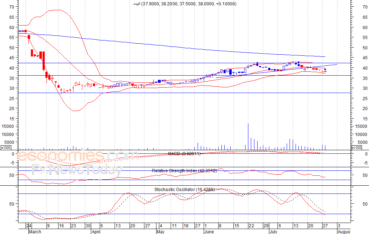Click the date tick labeled 24
The width and height of the screenshot is (369, 234).
[28, 225]
